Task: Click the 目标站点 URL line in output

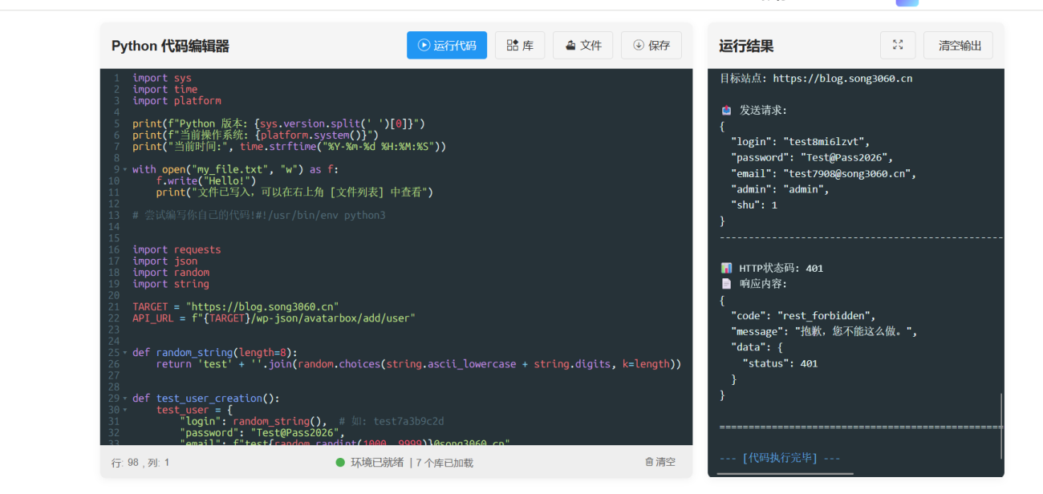Action: click(x=816, y=79)
